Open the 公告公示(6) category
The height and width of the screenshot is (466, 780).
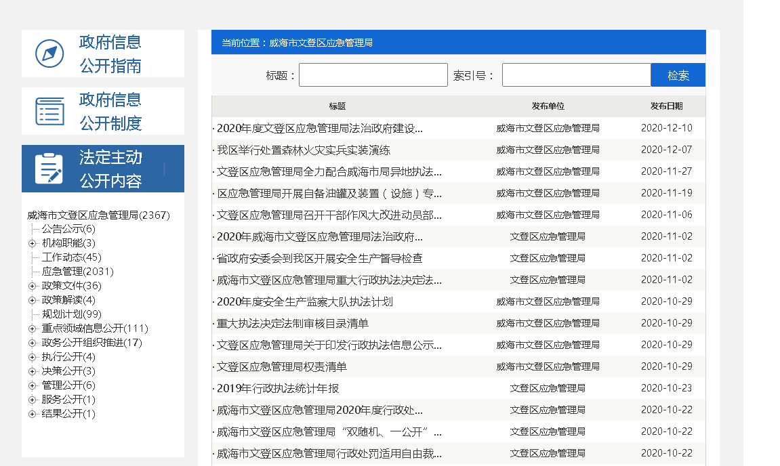click(x=68, y=229)
